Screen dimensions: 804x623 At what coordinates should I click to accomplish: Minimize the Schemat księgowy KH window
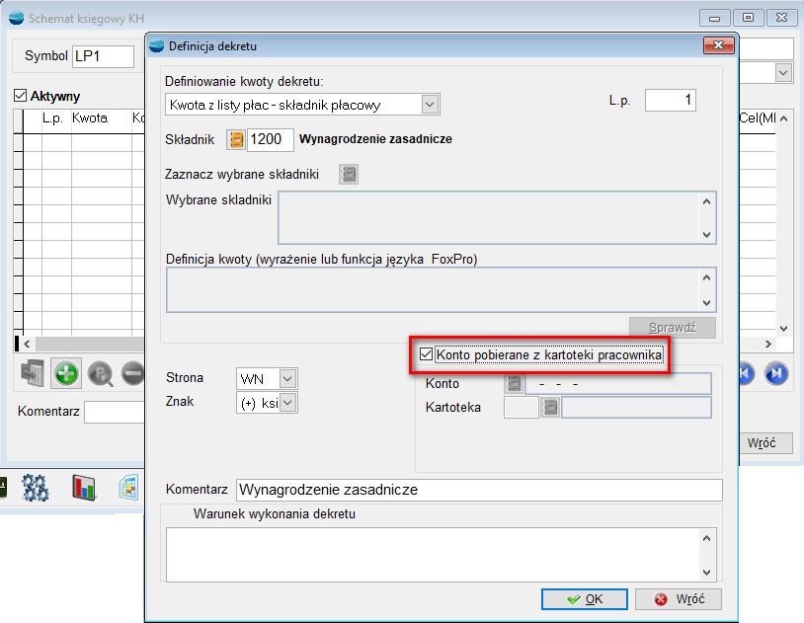[x=714, y=18]
